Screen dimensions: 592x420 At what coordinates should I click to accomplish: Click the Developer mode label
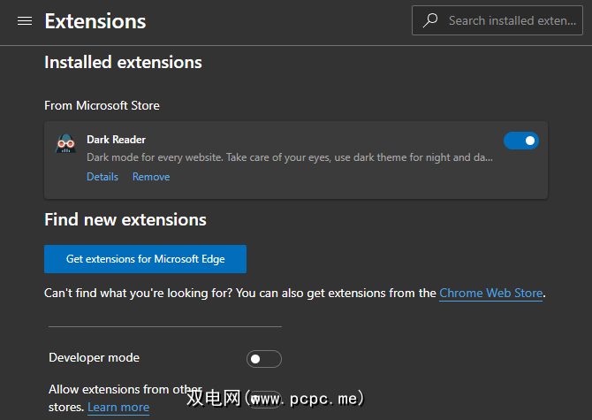coord(94,358)
